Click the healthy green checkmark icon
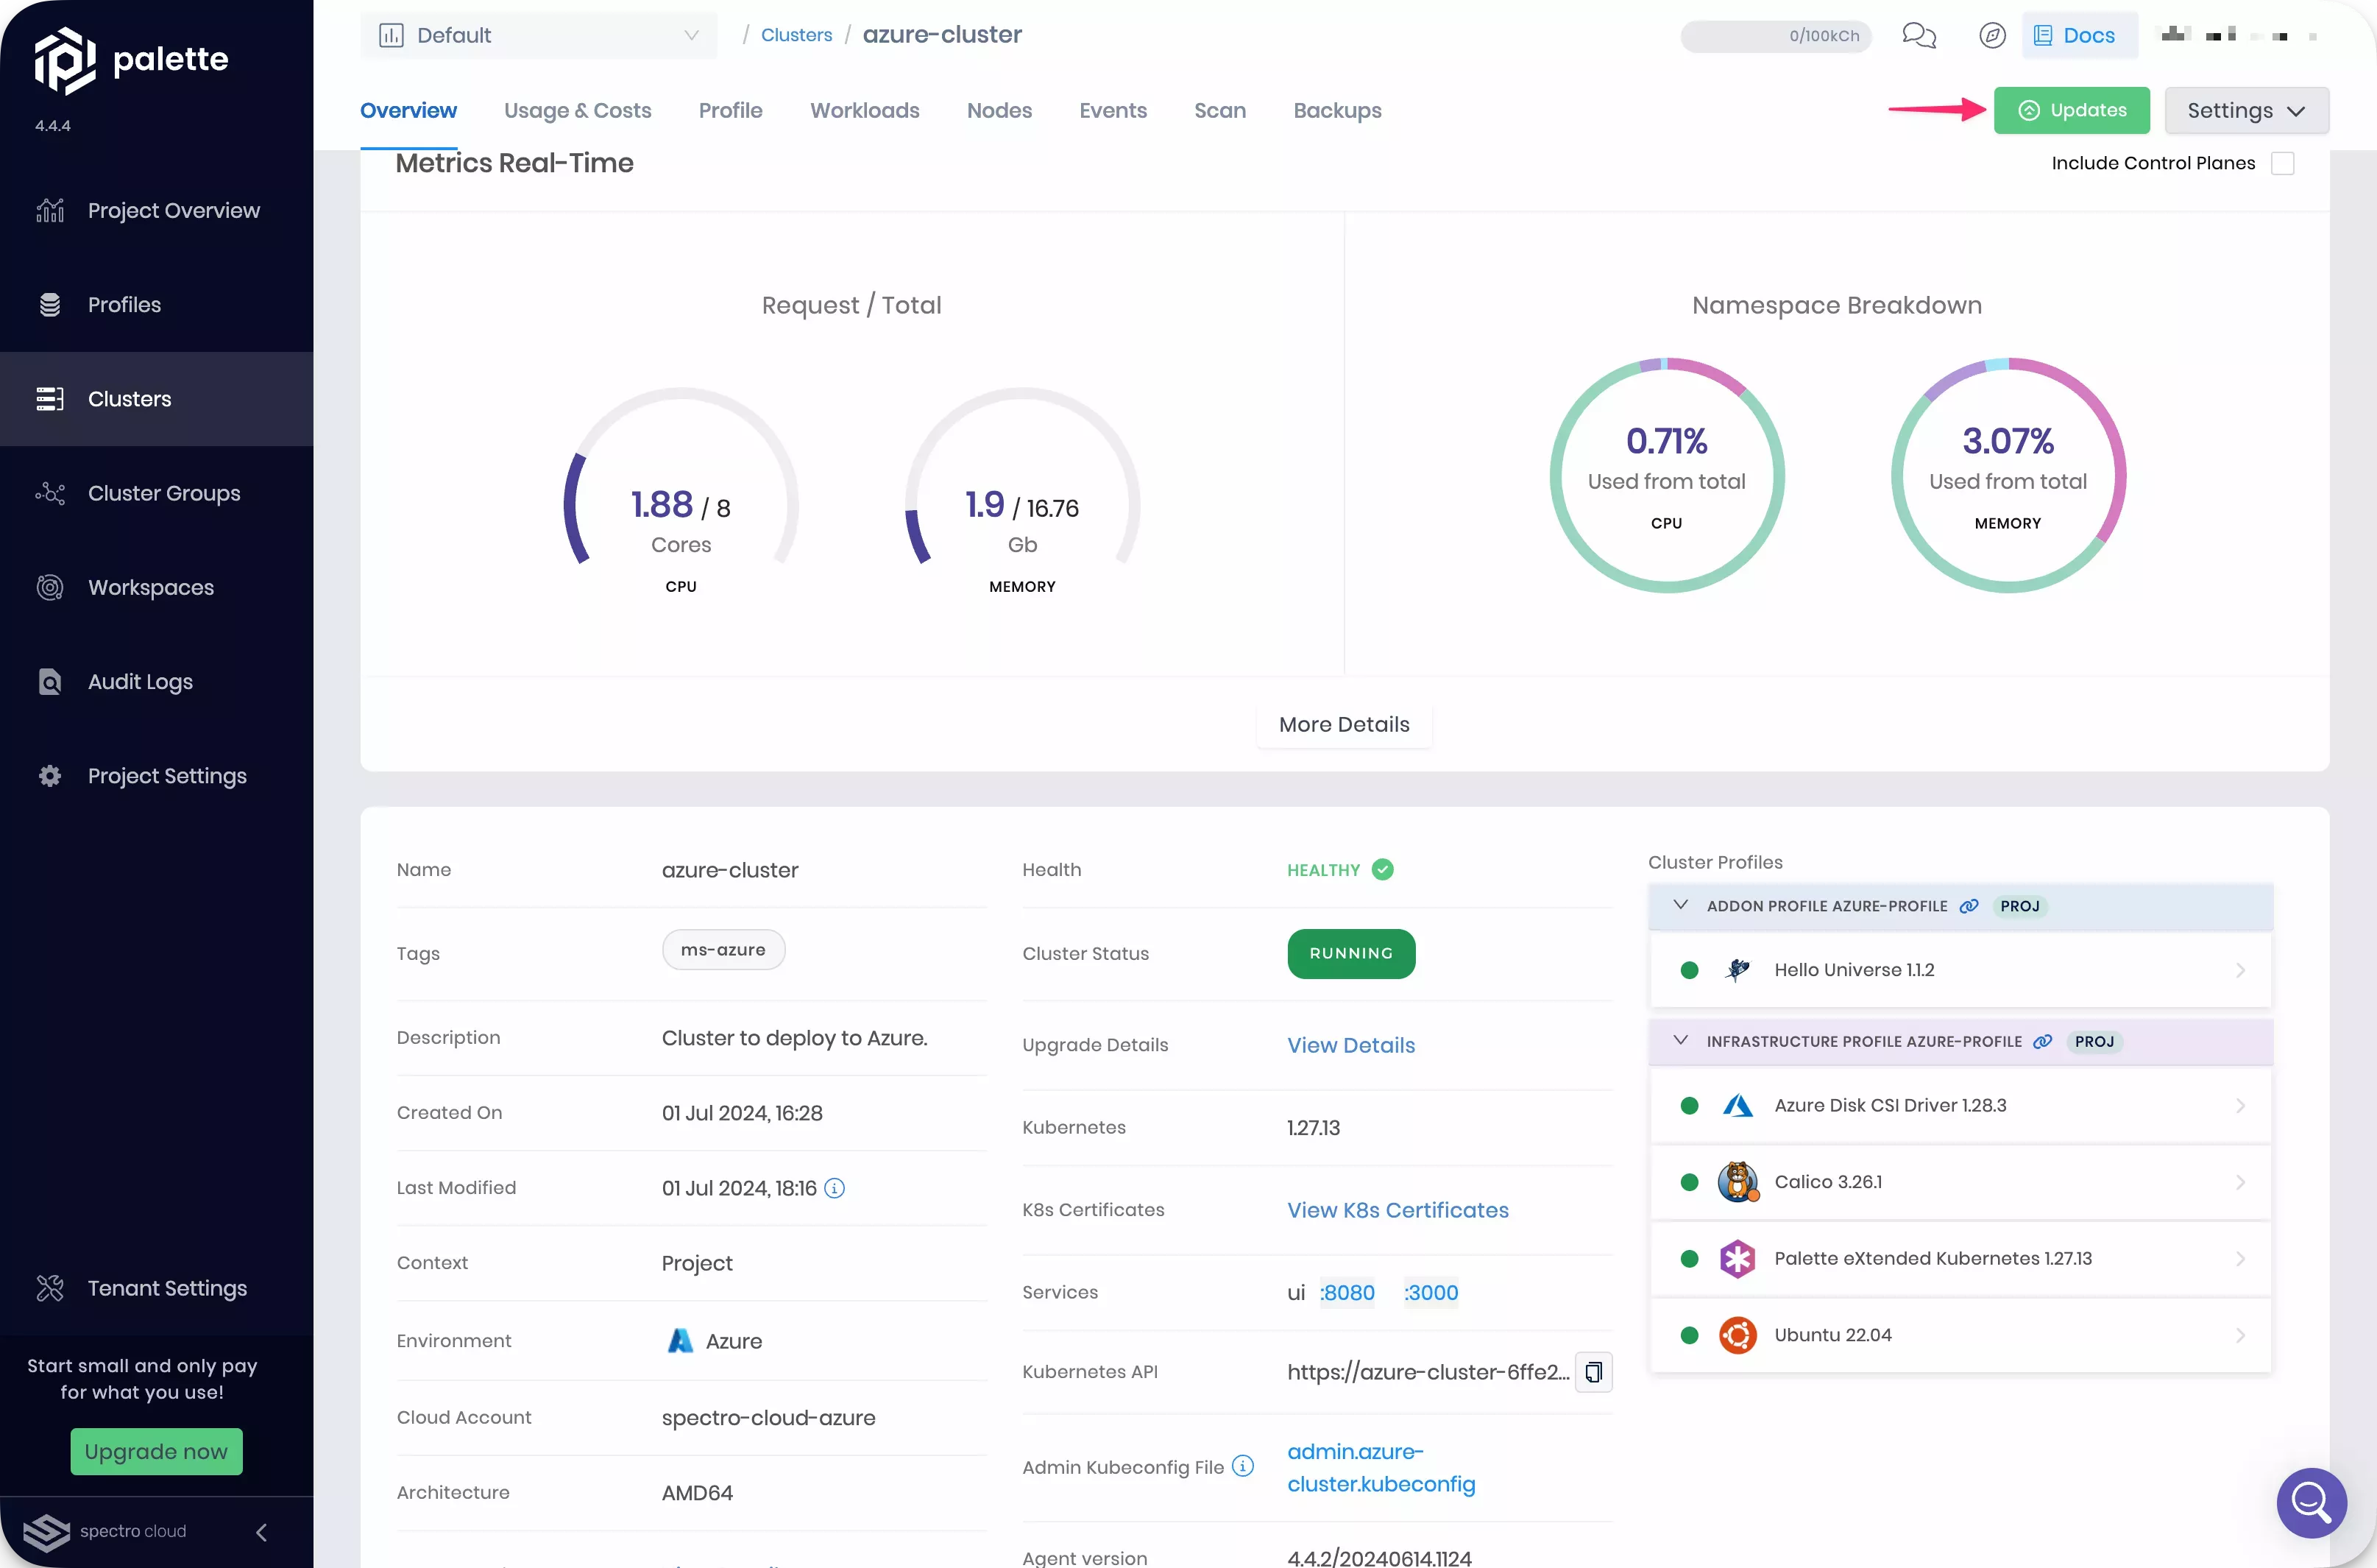This screenshot has height=1568, width=2377. tap(1383, 869)
